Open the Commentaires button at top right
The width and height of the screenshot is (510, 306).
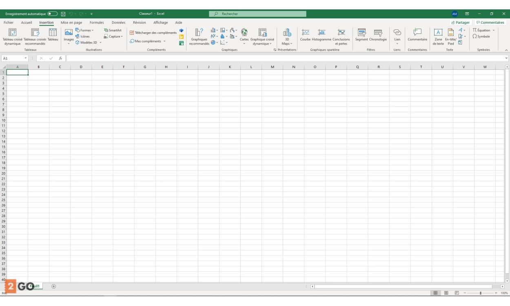coord(490,23)
